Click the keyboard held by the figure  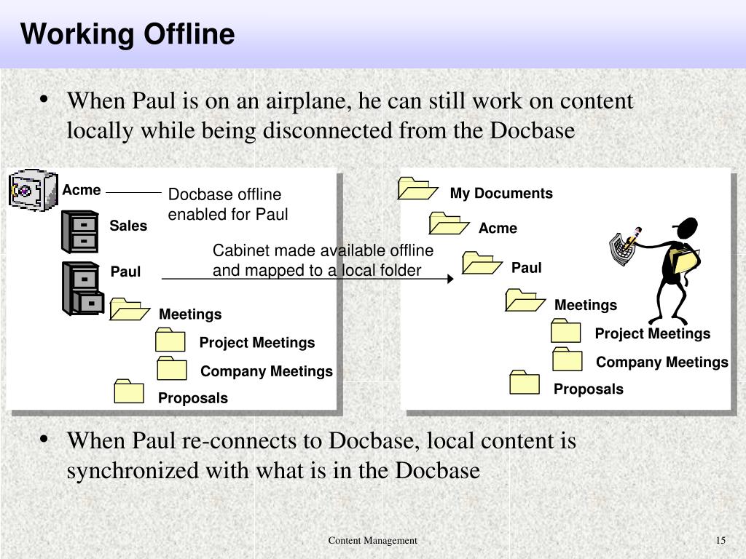point(624,248)
